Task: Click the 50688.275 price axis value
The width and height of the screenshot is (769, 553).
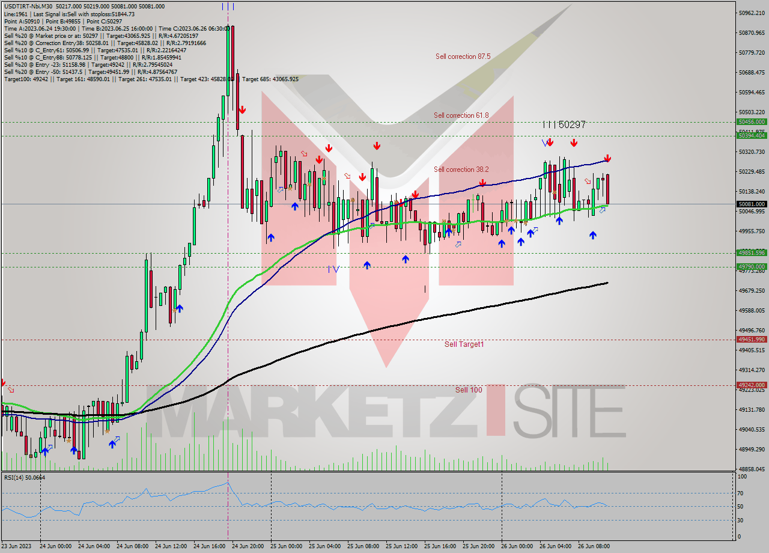Action: [752, 72]
